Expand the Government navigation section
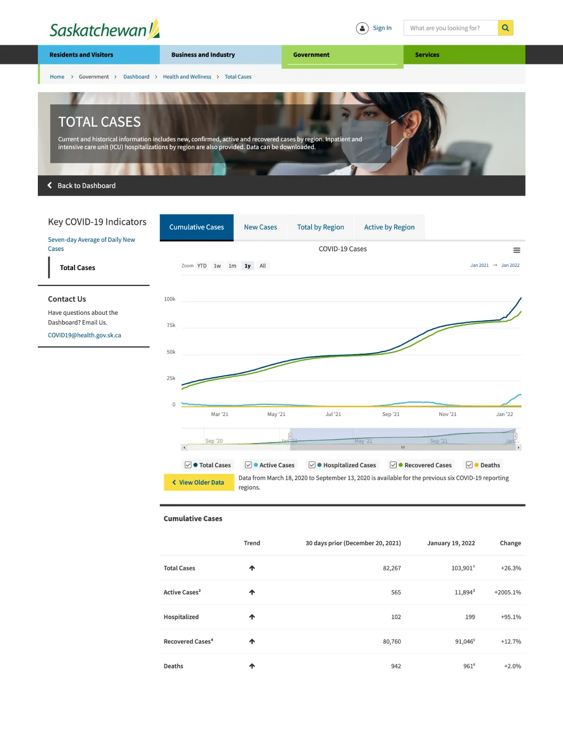 311,54
